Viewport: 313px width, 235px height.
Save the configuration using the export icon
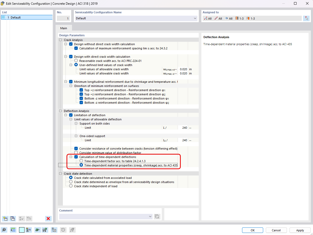(45, 230)
